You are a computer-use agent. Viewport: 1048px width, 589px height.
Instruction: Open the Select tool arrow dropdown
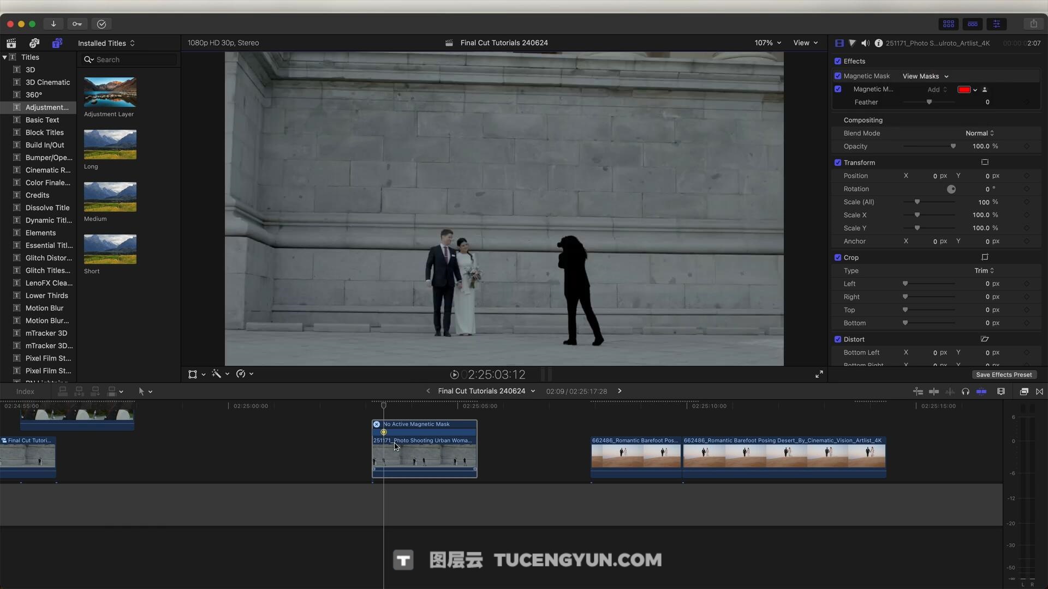(x=145, y=392)
